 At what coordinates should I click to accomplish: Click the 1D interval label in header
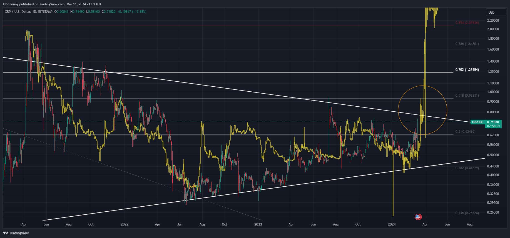(34, 12)
